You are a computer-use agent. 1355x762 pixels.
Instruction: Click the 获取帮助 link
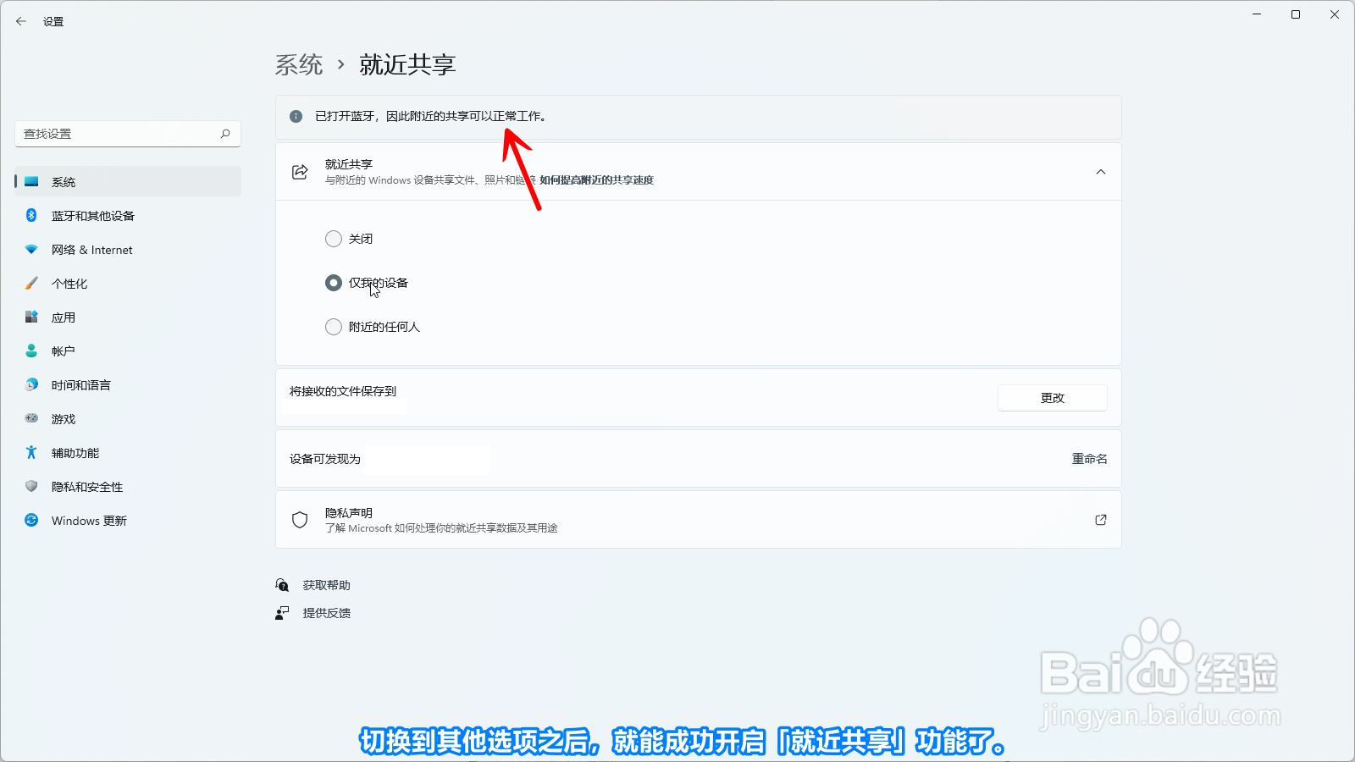coord(327,585)
